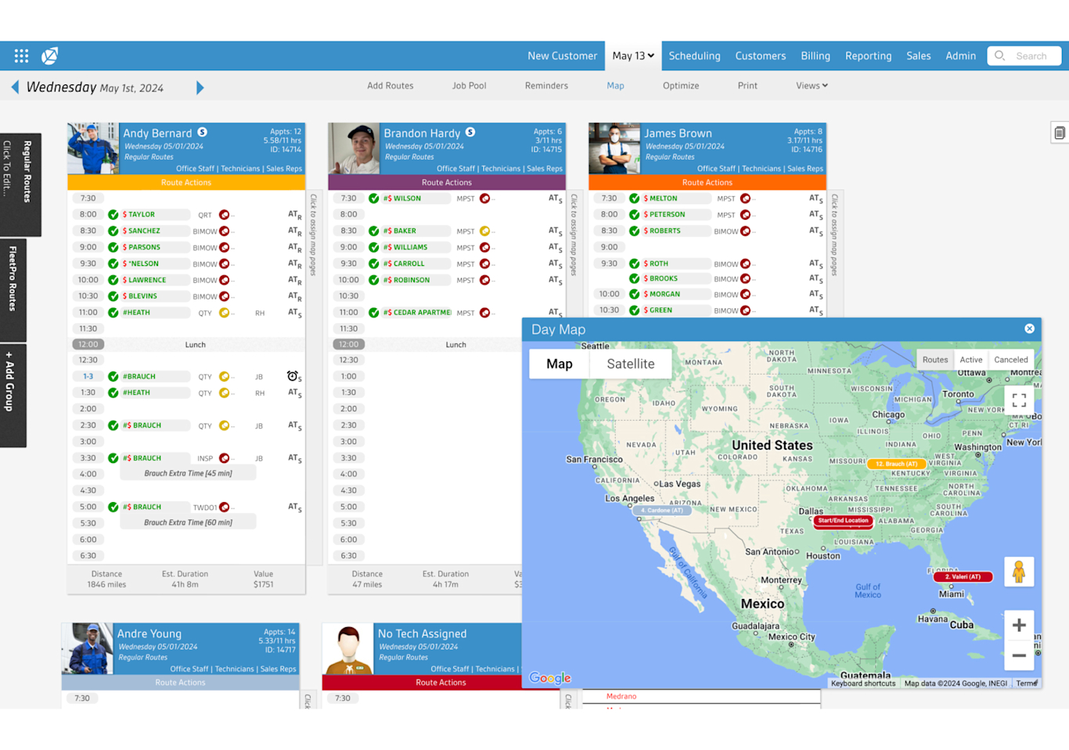Open the May 13 date dropdown
The image size is (1069, 750).
tap(632, 56)
